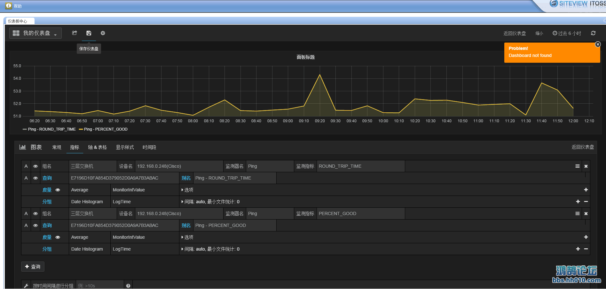606x289 pixels.
Task: Open the Date Histogram selector in PERCENT_GOOD query
Action: click(x=90, y=249)
